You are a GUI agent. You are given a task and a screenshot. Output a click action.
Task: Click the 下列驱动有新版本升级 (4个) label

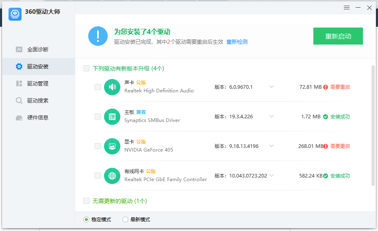128,68
